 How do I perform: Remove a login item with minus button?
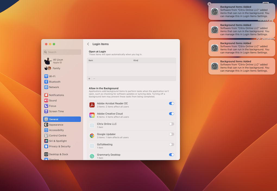click(94, 78)
